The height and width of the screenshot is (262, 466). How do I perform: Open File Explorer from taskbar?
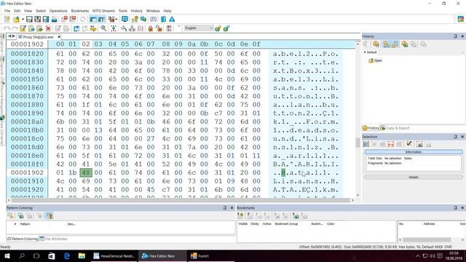(82, 255)
